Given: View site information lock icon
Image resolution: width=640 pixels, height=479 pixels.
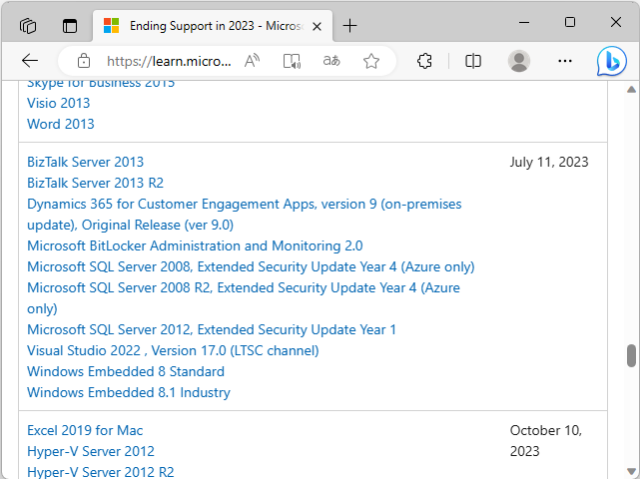Looking at the screenshot, I should point(84,61).
